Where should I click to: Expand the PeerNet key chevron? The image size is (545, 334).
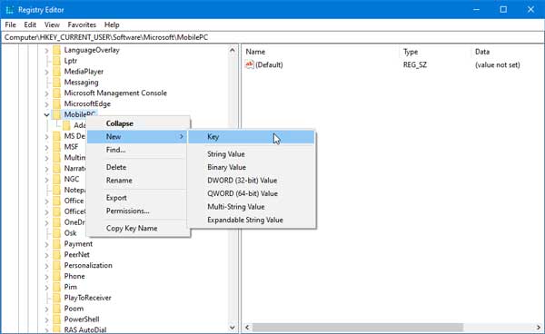[x=46, y=255]
